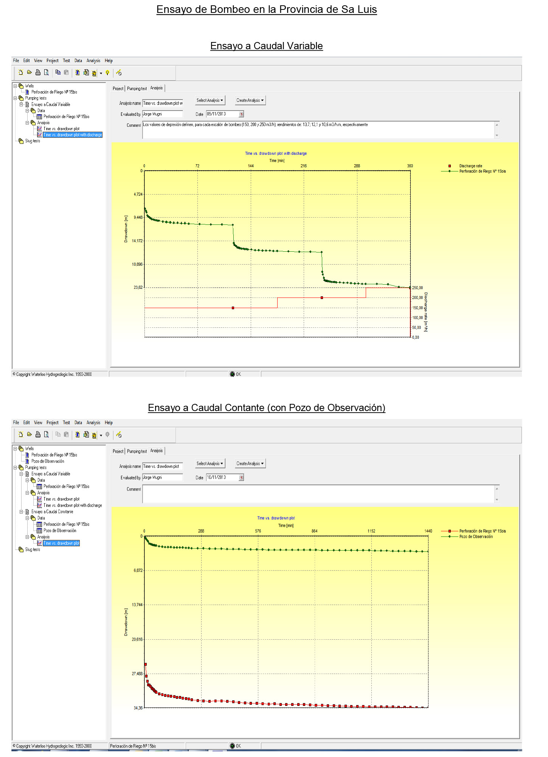Select Pozo de Observación data table under Caudal Constante

[60, 531]
